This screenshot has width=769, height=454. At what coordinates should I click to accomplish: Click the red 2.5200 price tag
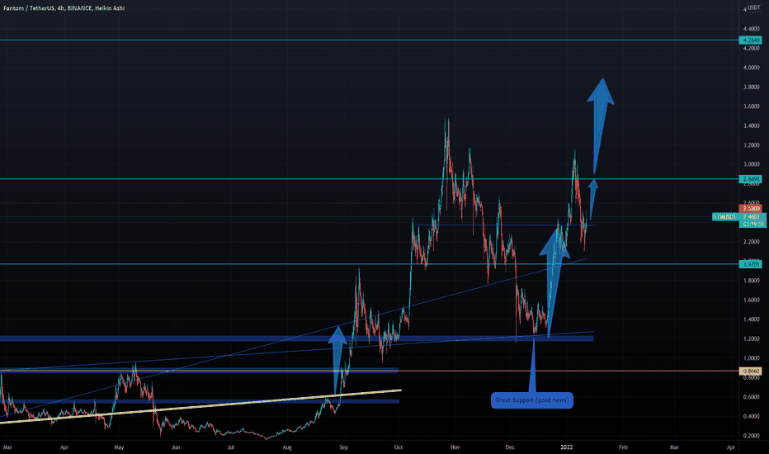click(752, 209)
